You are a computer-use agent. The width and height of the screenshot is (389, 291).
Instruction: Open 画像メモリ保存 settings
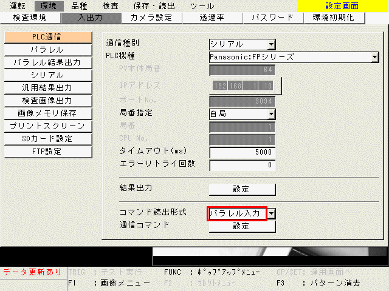click(47, 113)
